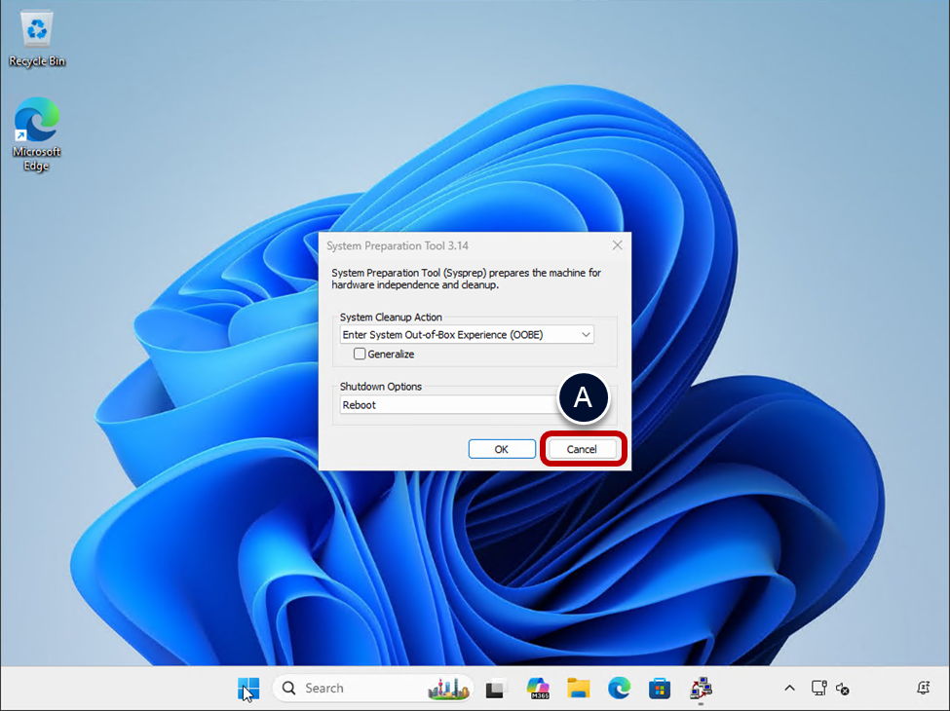Click the muted volume tray icon
Image resolution: width=950 pixels, height=711 pixels.
[843, 689]
